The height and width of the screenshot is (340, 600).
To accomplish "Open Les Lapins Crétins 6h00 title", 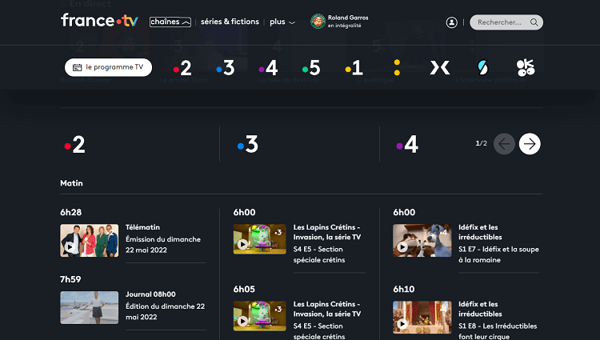I will [326, 232].
